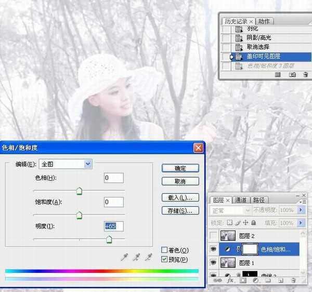Screen dimensions: 312x292
Task: Click add layer mask icon
Action: (x=243, y=281)
